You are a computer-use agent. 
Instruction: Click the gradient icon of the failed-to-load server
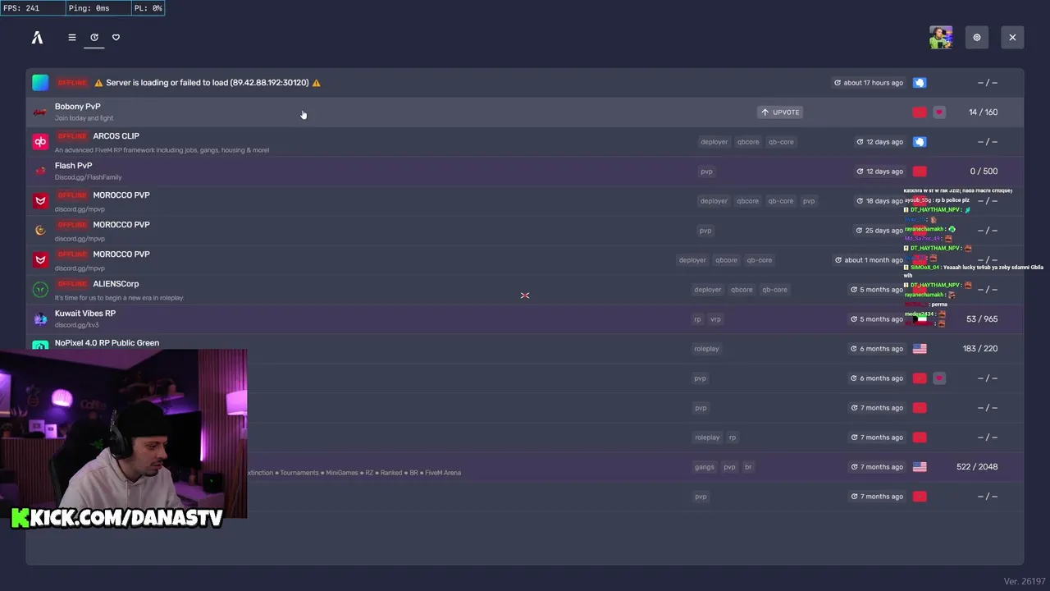[x=40, y=83]
